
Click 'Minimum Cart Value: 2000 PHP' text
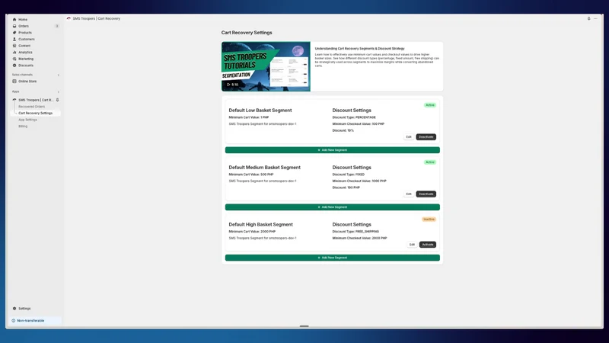pos(252,232)
